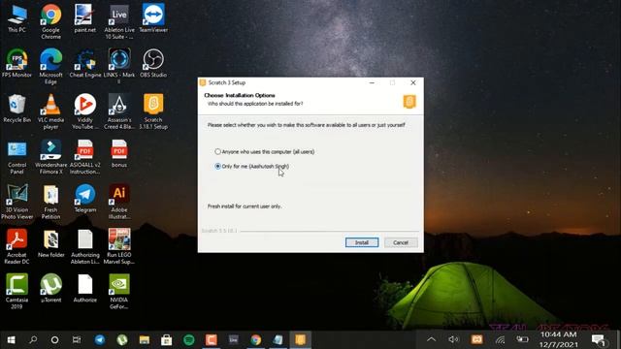Open Chrome from the taskbar

coord(256,340)
